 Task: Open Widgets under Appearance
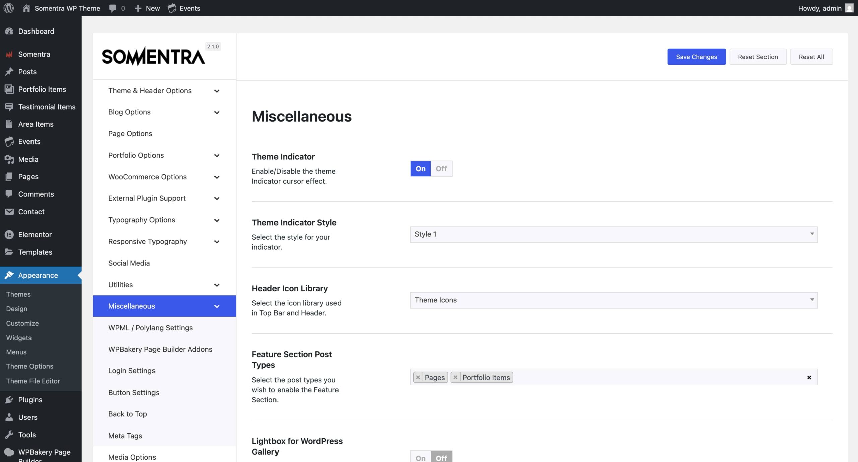pyautogui.click(x=19, y=338)
